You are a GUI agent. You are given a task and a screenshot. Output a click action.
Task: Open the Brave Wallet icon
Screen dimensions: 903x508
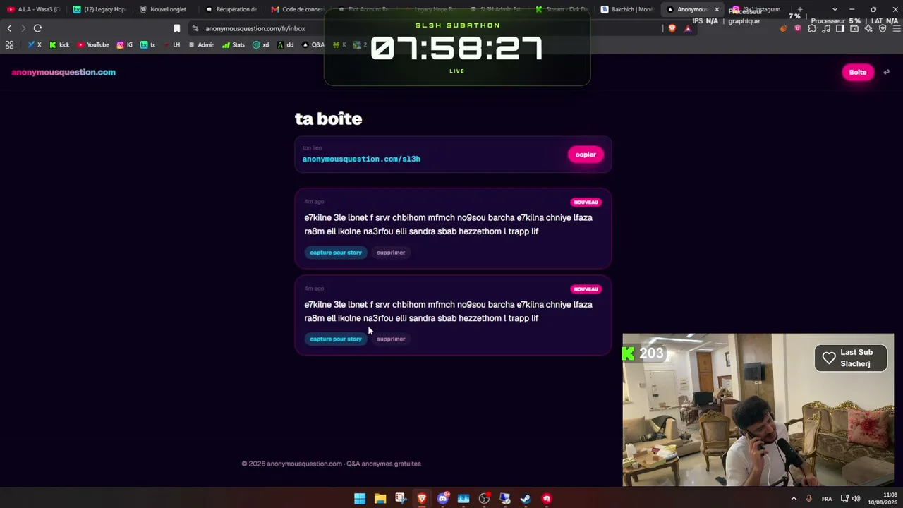click(854, 28)
